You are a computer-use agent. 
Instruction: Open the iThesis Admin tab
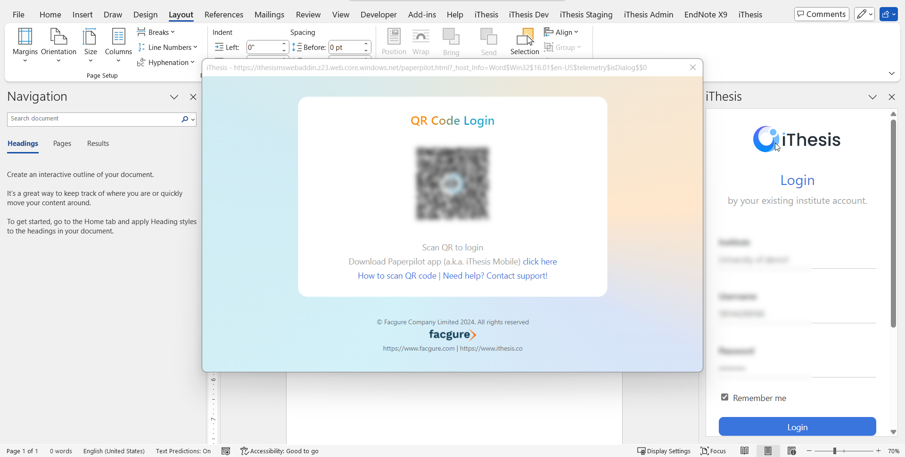[648, 15]
